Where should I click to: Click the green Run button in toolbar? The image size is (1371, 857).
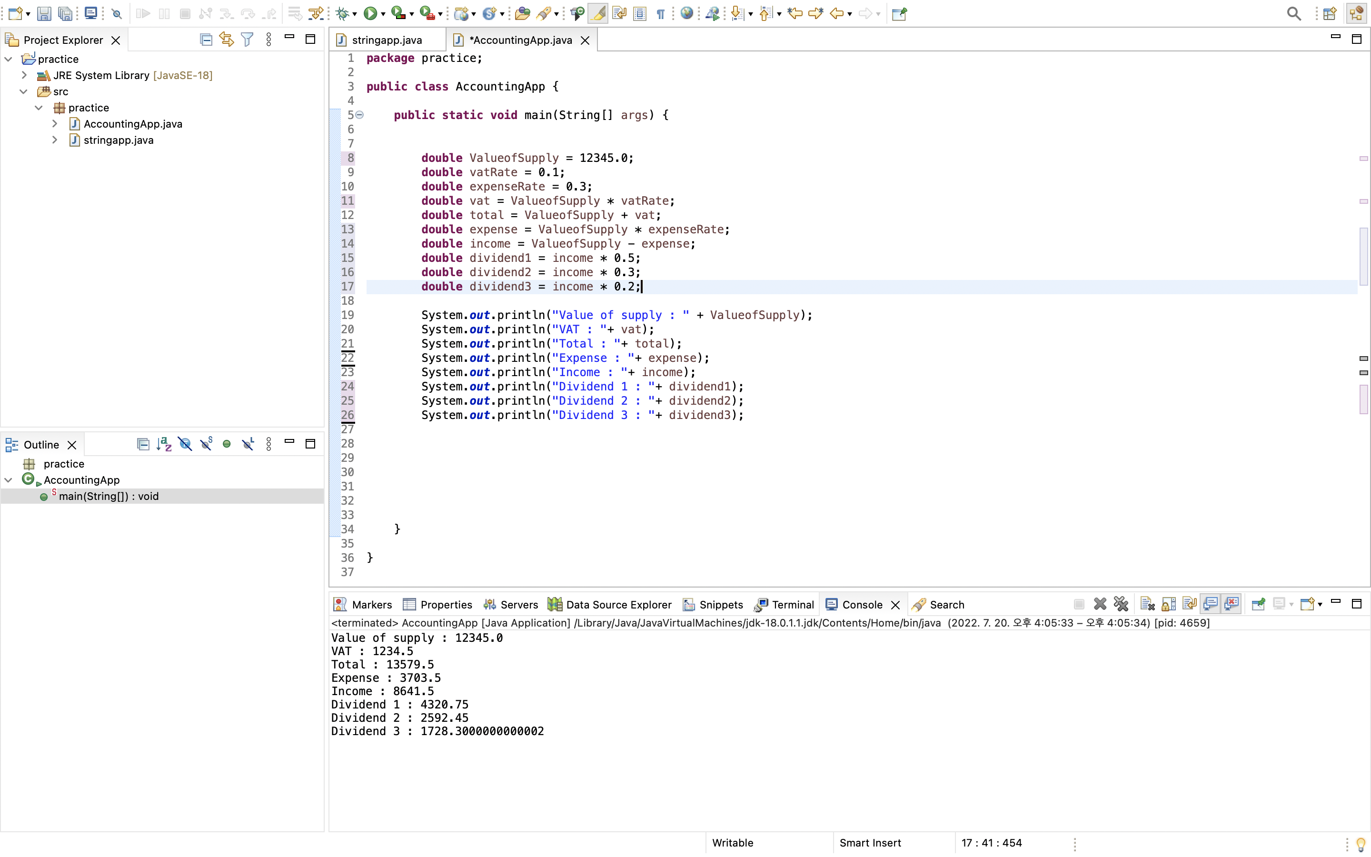click(x=370, y=14)
